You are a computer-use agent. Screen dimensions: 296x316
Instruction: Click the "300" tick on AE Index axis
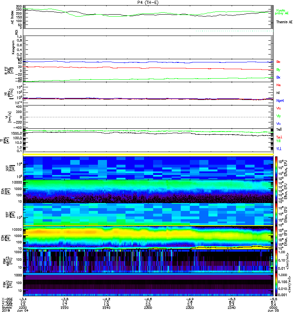pos(19,7)
